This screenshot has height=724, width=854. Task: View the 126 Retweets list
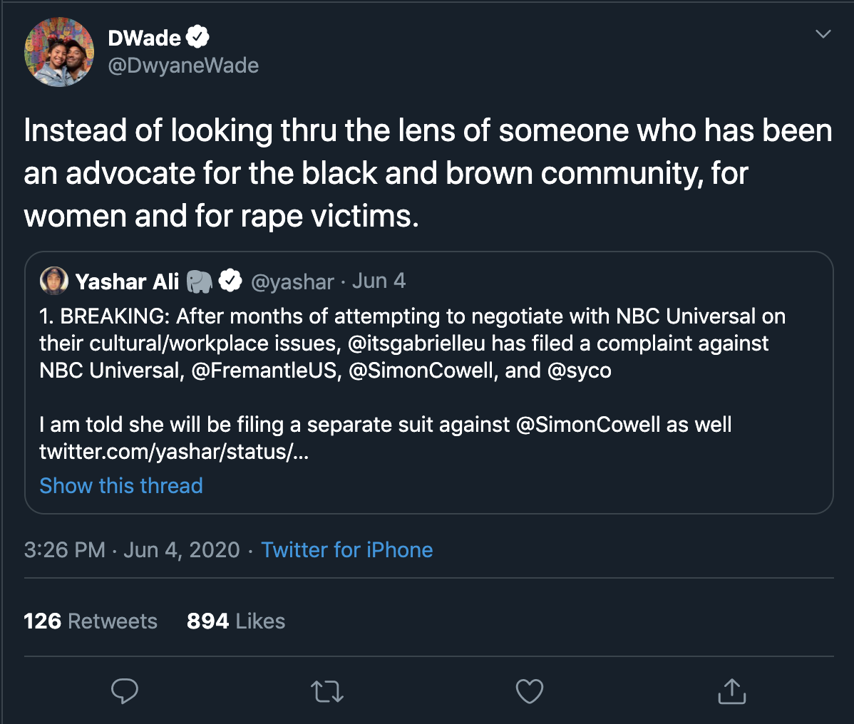91,621
